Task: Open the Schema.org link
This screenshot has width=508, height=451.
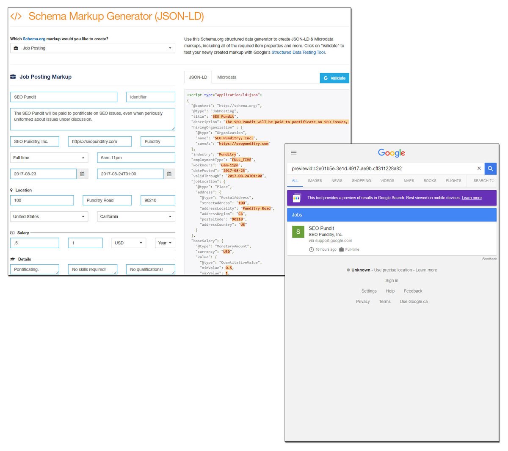Action: coord(34,39)
